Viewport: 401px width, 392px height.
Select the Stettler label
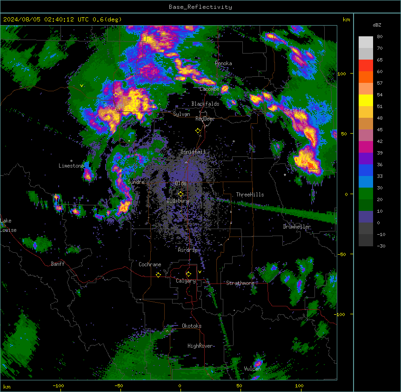pyautogui.click(x=295, y=110)
